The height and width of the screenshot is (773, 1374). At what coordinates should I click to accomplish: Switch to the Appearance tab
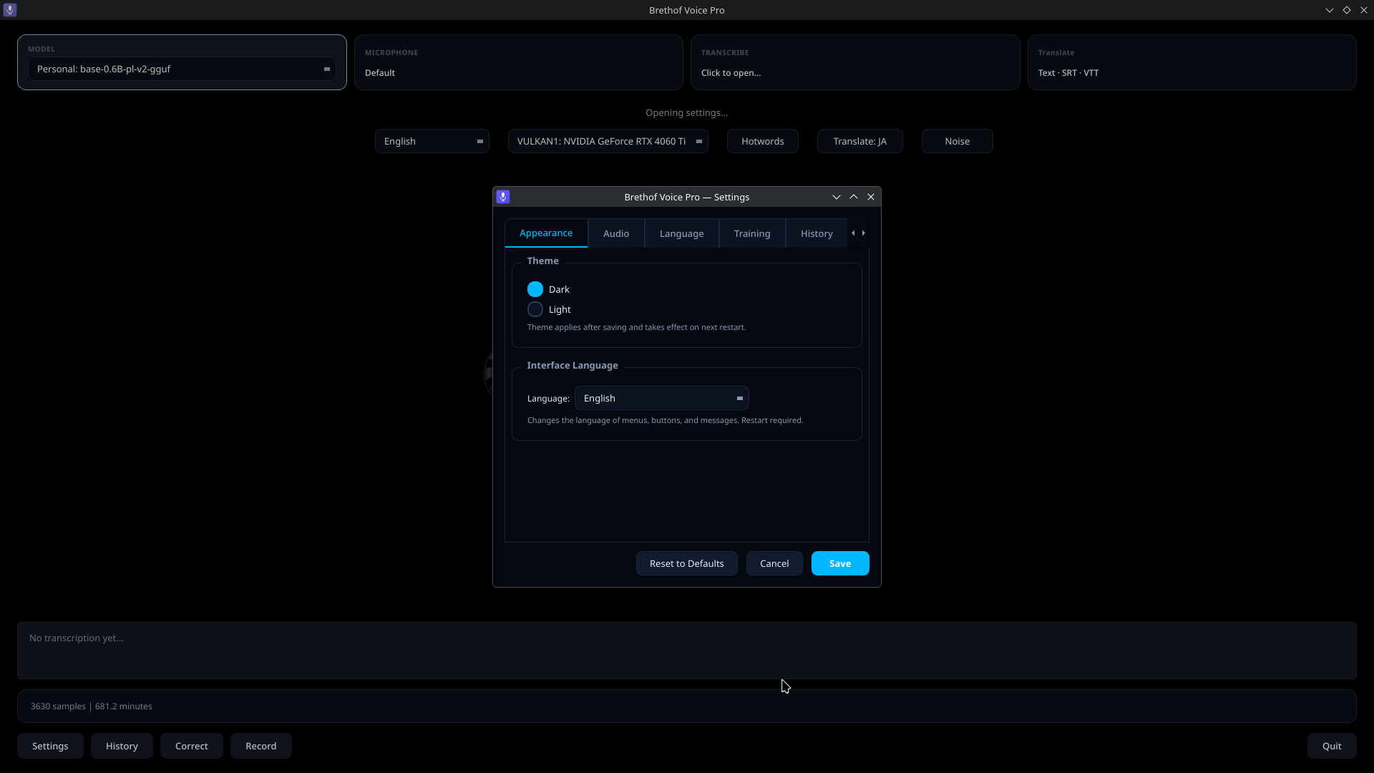tap(546, 233)
